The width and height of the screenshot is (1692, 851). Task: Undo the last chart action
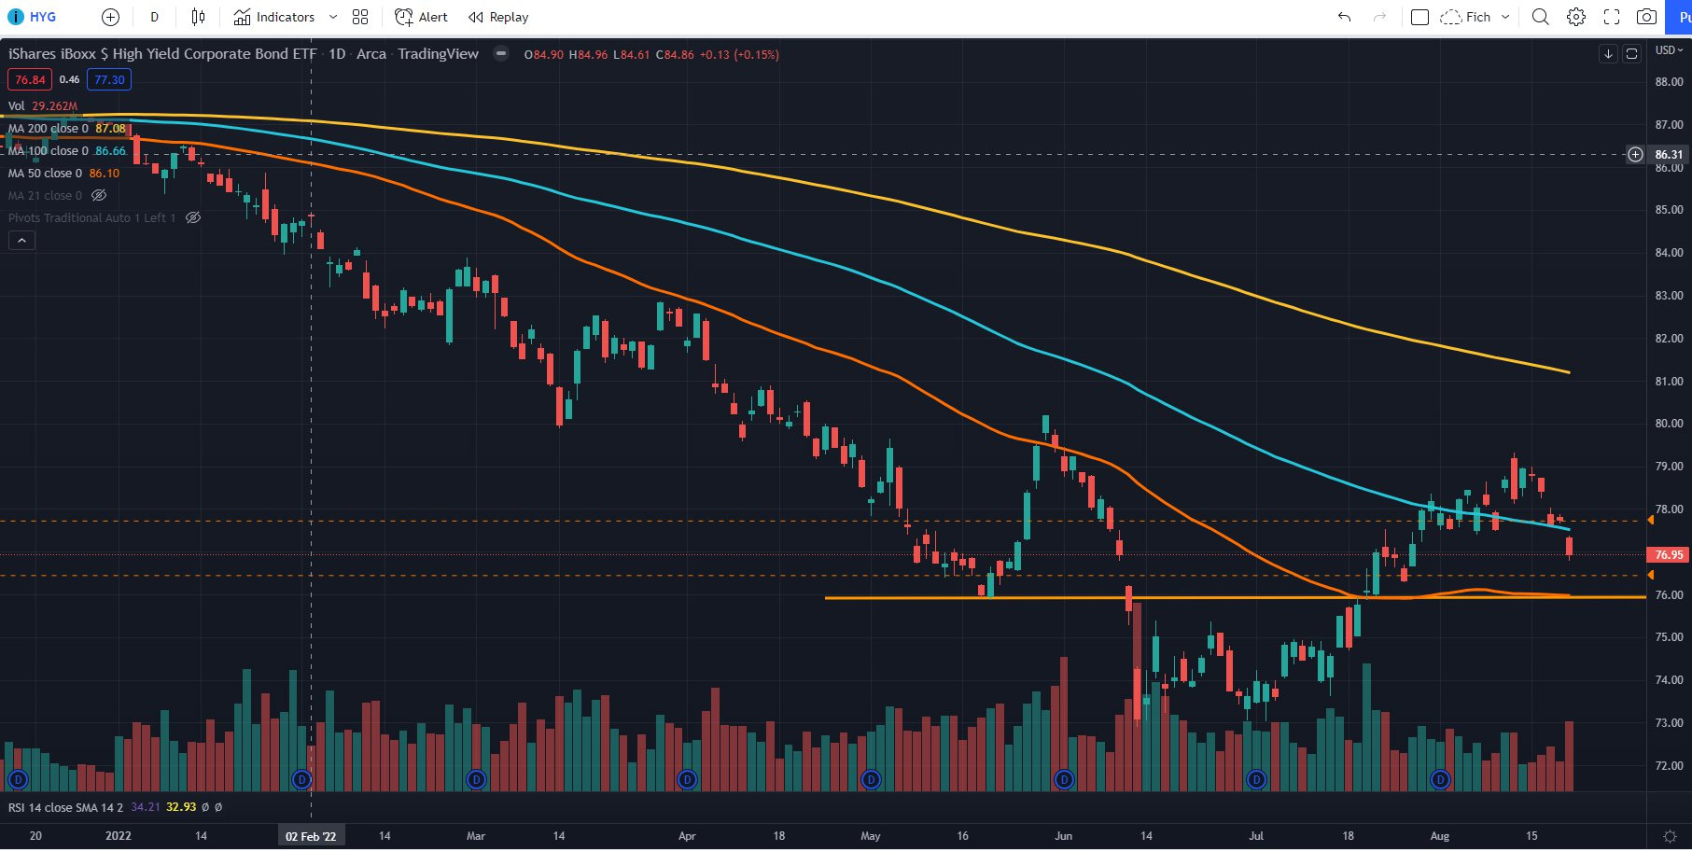(1344, 17)
